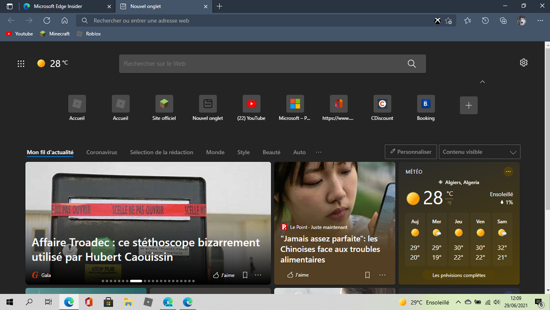Click the Algiers, Algeria location
The image size is (550, 310).
(459, 182)
